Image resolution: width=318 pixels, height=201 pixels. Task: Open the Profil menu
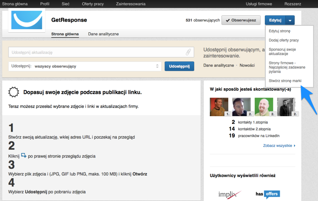tap(45, 4)
